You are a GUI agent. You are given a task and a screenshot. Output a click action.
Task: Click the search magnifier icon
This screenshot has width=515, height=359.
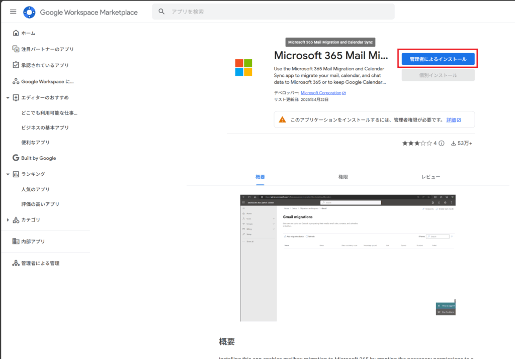(161, 12)
